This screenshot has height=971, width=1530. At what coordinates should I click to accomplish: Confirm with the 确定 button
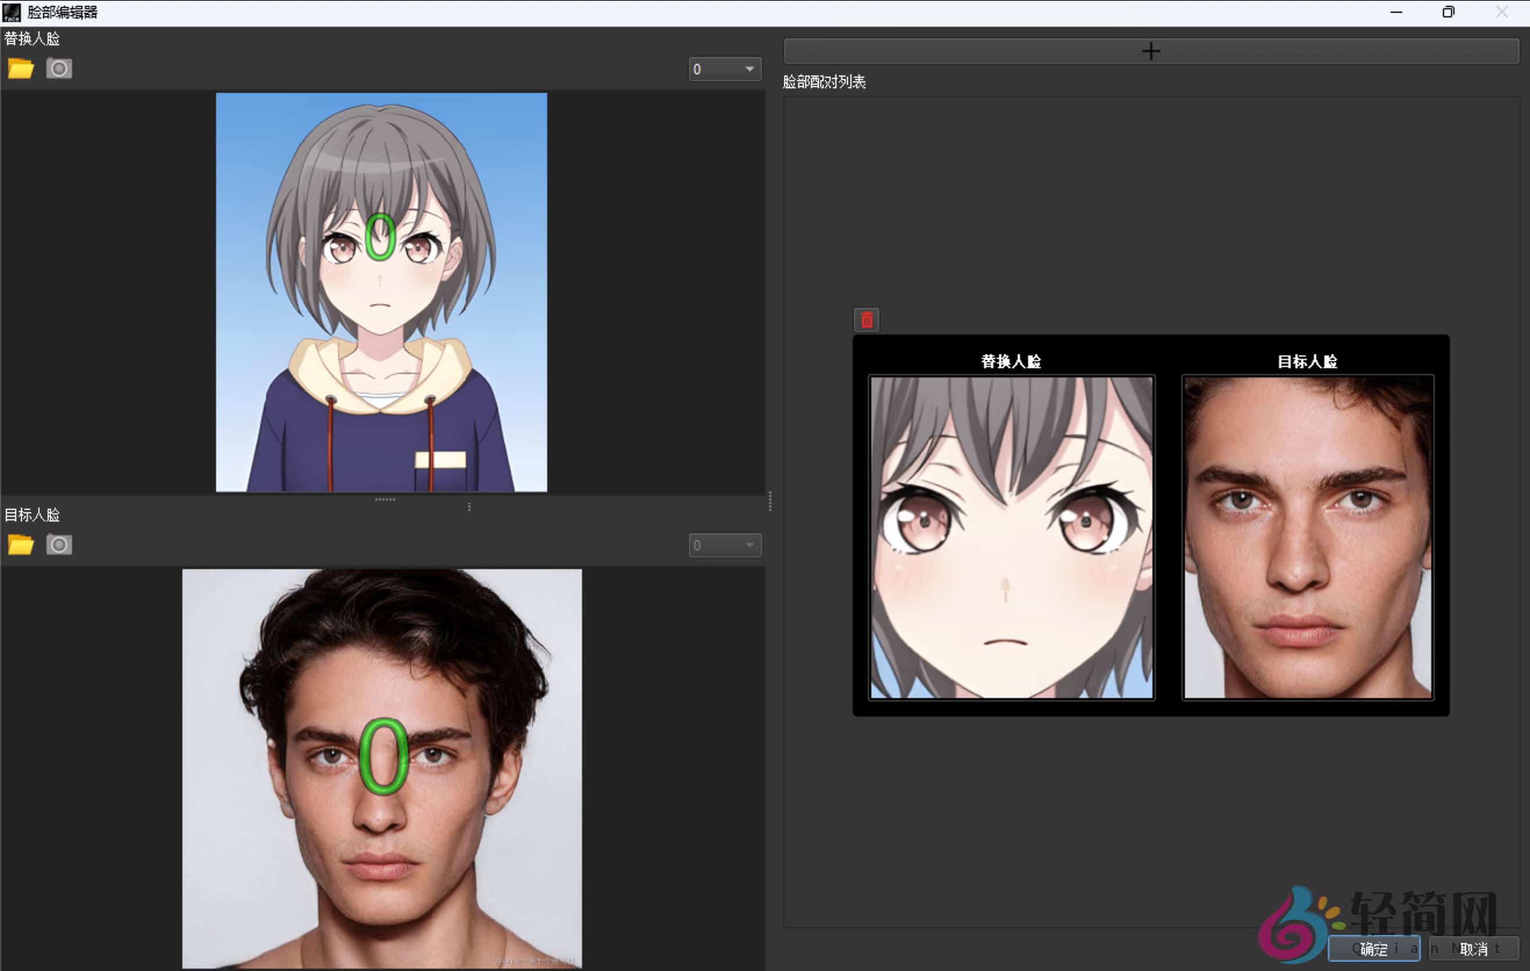pyautogui.click(x=1374, y=949)
